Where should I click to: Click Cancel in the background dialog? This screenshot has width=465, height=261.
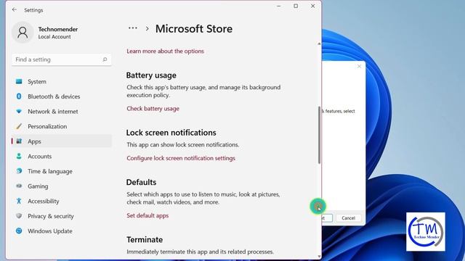point(348,218)
